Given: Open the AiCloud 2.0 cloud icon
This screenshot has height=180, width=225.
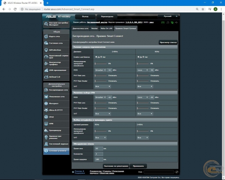Looking at the screenshot, I should coord(46,77).
